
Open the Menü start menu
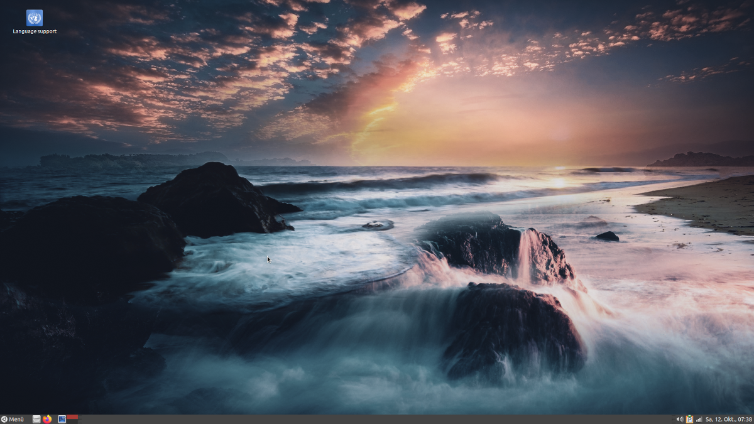pyautogui.click(x=13, y=419)
